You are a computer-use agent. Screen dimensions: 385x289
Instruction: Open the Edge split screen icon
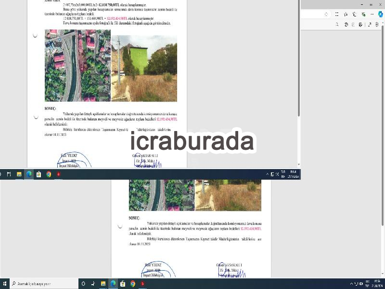[336, 14]
